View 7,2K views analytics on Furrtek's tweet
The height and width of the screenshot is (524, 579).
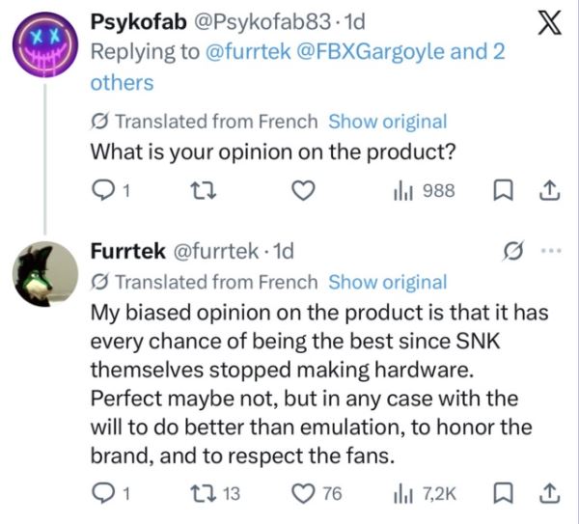click(425, 494)
